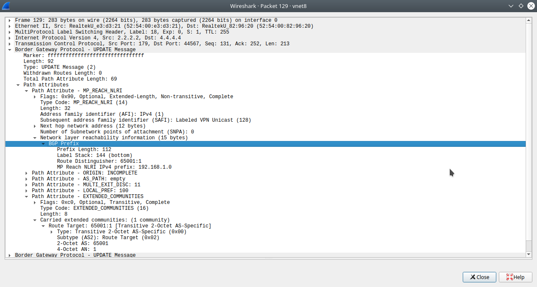
Task: Collapse first Border Gateway Protocol UPDATE Message
Action: pyautogui.click(x=9, y=50)
